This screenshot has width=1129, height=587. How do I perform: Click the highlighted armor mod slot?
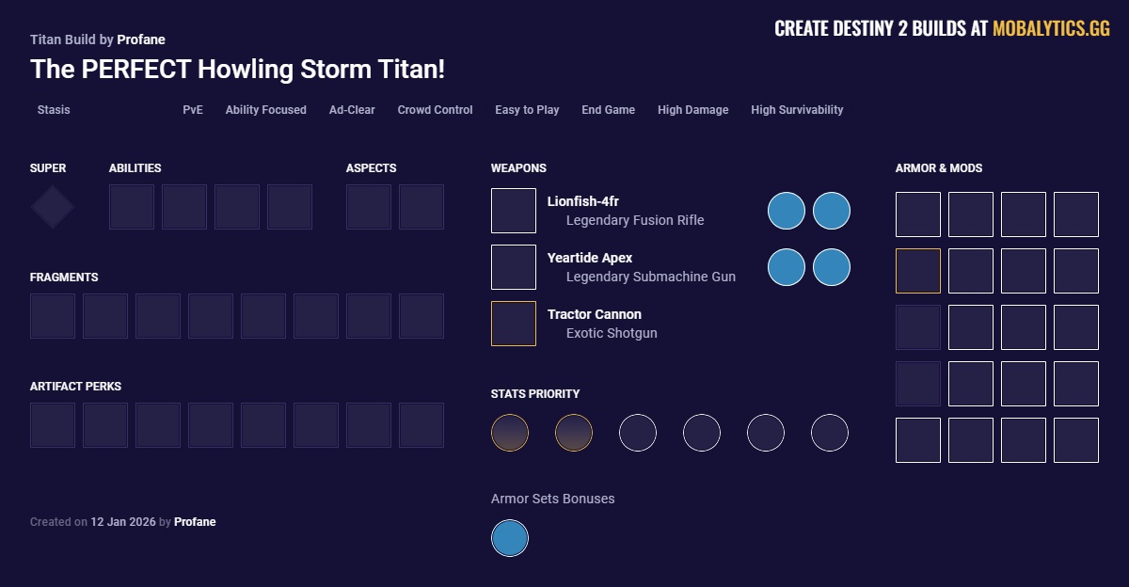[917, 271]
